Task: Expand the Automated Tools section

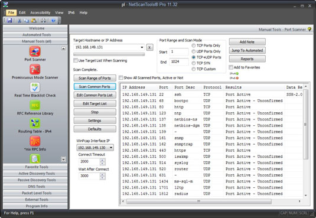Action: [35, 35]
